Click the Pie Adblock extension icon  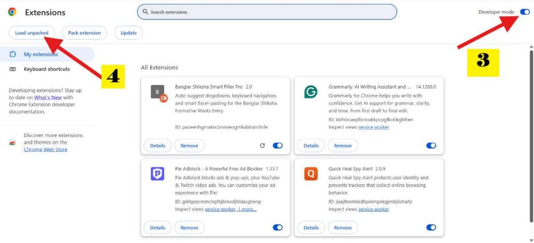(157, 174)
